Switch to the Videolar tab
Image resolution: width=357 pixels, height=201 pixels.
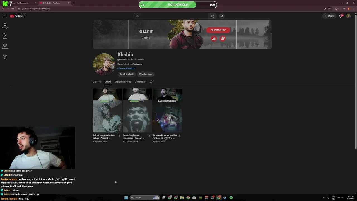point(97,82)
